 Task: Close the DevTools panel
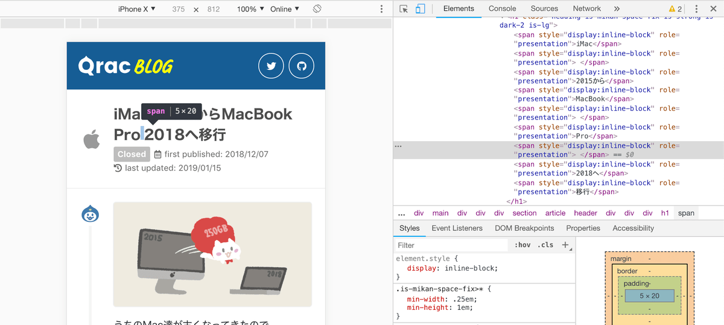click(714, 9)
